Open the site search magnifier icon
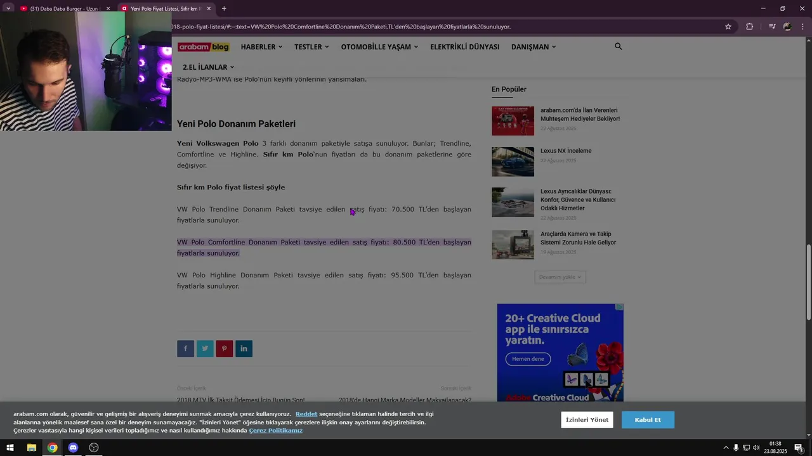 pos(619,46)
